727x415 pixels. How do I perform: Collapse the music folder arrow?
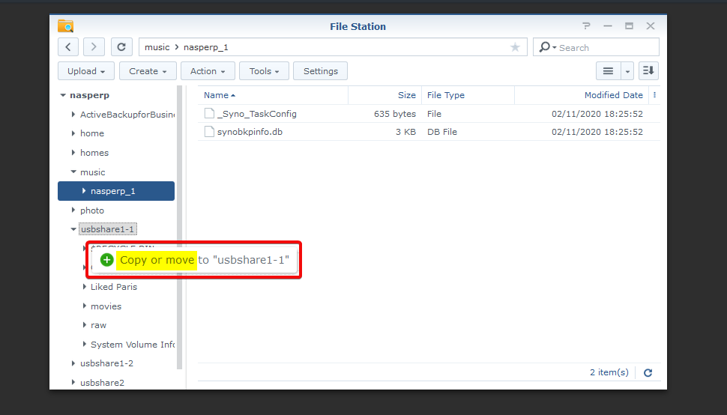tap(73, 172)
